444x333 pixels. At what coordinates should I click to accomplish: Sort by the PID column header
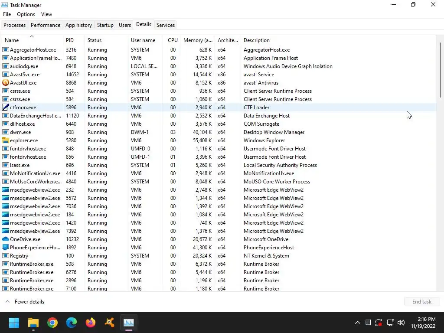[74, 40]
